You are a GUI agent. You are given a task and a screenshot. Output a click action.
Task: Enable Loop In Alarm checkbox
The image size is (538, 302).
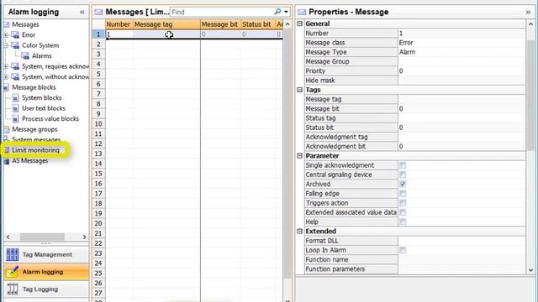(x=403, y=250)
